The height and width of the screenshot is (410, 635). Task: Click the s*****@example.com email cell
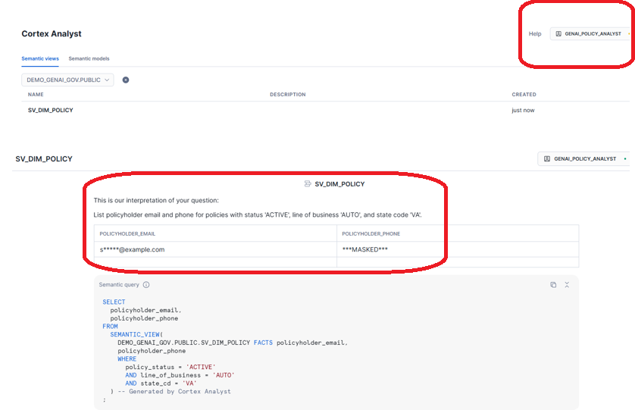tap(132, 249)
